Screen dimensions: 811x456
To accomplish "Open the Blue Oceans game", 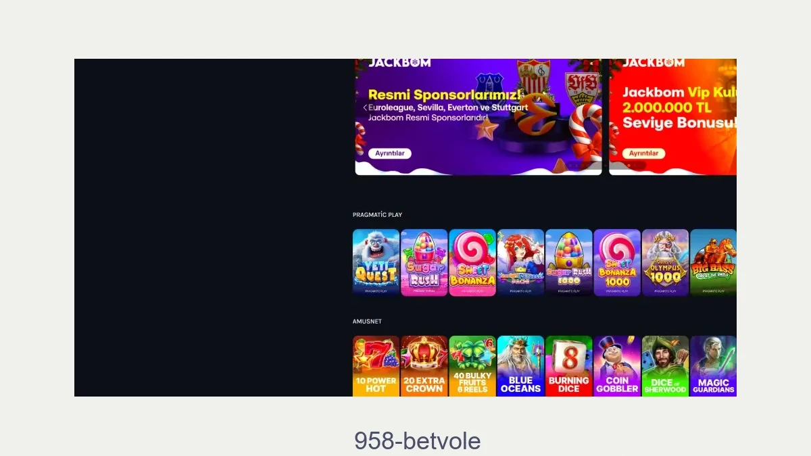I will point(520,366).
